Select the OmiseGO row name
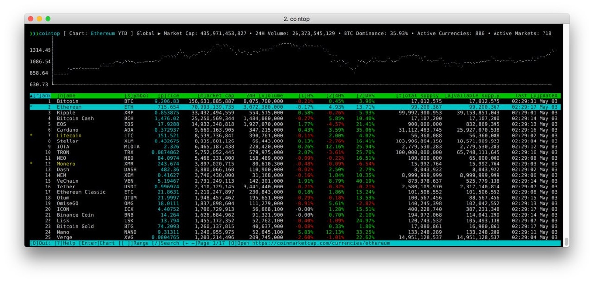This screenshot has height=282, width=594. point(68,204)
